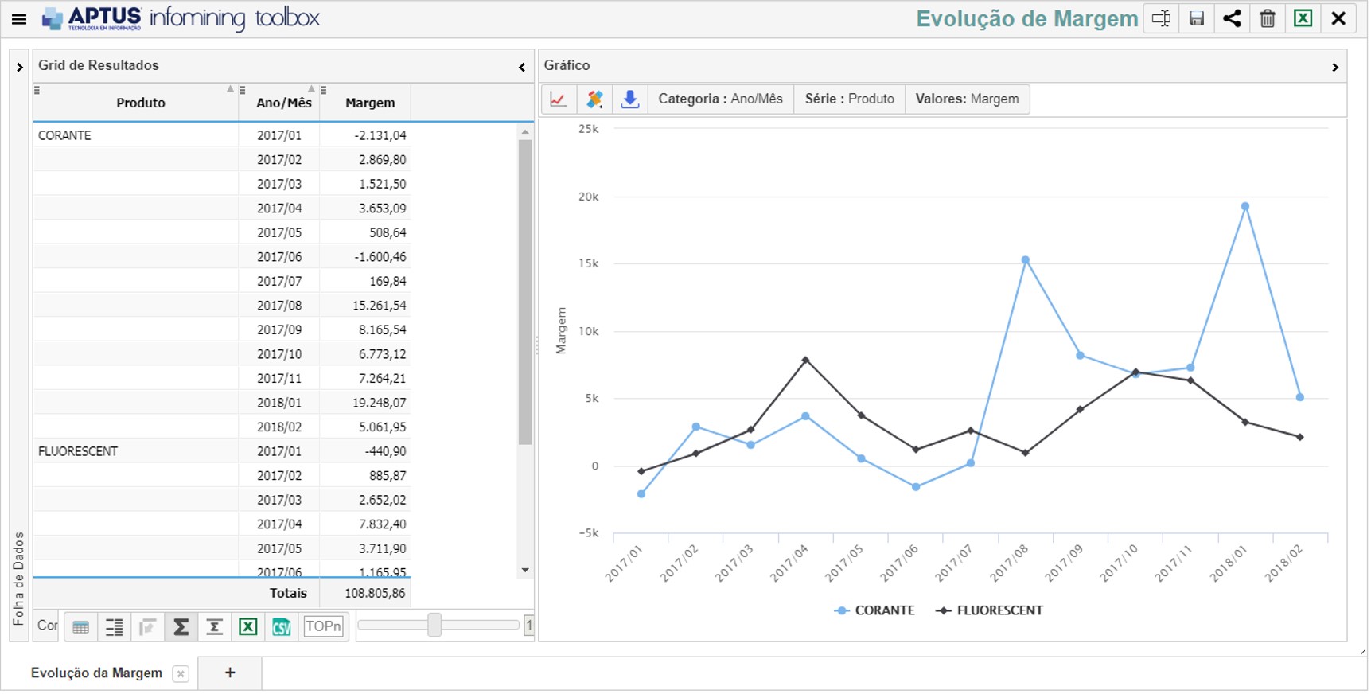The height and width of the screenshot is (694, 1371).
Task: Click the save (floppy disk) icon
Action: click(x=1196, y=18)
